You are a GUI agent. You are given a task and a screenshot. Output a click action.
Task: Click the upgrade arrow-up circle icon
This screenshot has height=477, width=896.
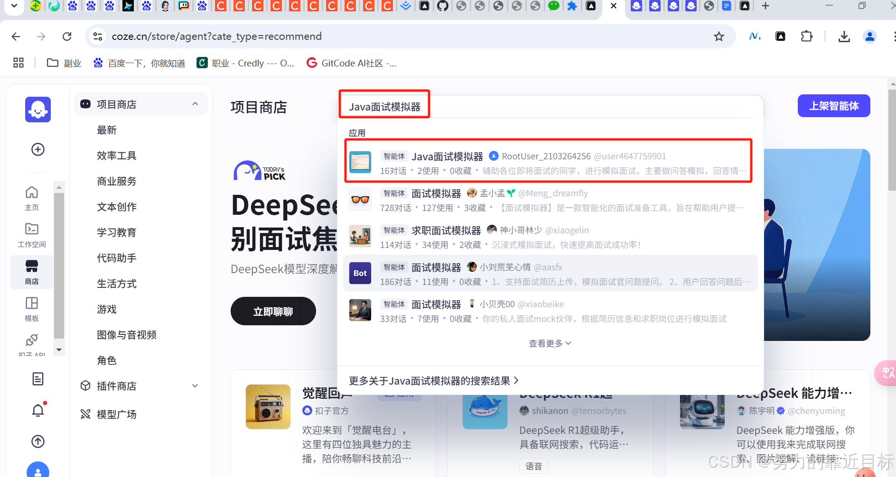38,441
